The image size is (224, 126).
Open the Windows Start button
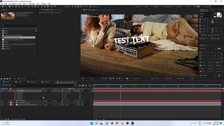pos(91,123)
